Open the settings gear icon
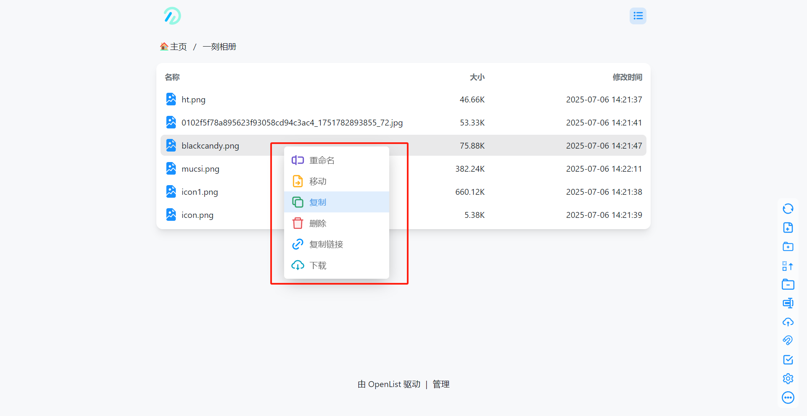This screenshot has width=807, height=416. tap(788, 379)
